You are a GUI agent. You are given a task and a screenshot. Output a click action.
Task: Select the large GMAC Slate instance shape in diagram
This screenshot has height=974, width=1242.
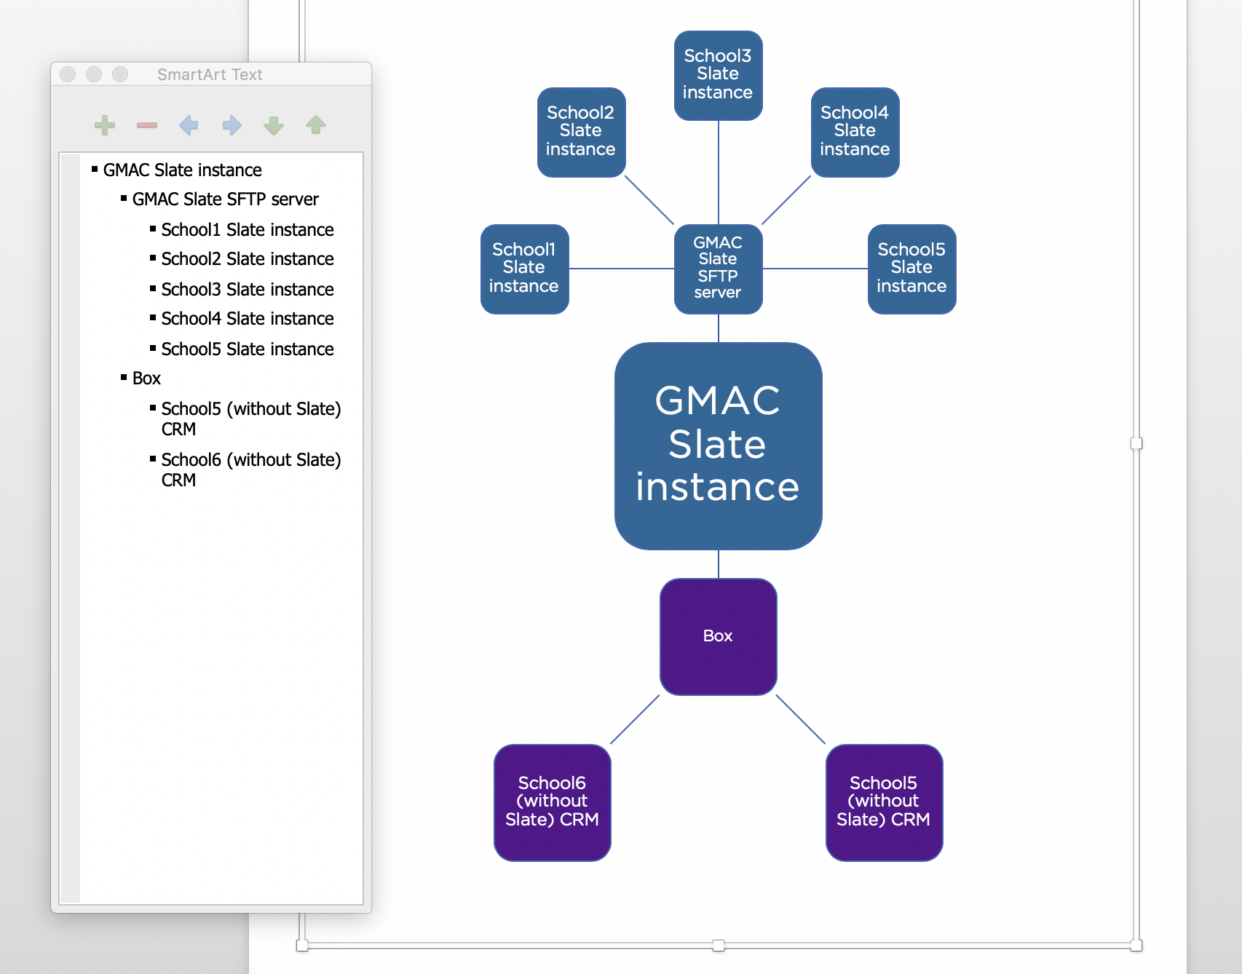click(x=718, y=446)
